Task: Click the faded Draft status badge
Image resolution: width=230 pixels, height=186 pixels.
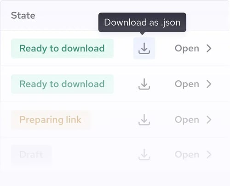Action: pyautogui.click(x=31, y=155)
